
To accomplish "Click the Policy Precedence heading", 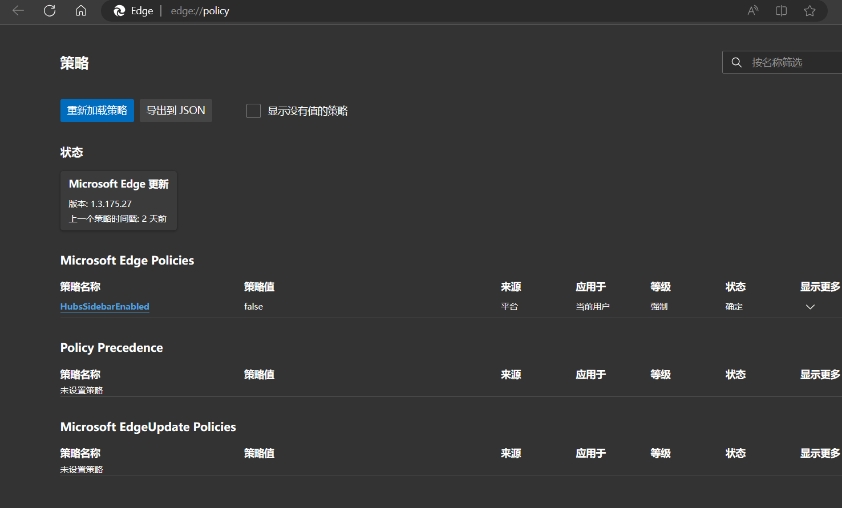I will point(112,348).
